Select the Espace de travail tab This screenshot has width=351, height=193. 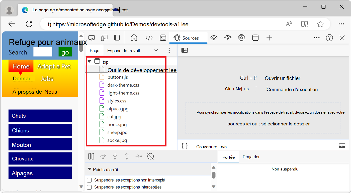(124, 51)
